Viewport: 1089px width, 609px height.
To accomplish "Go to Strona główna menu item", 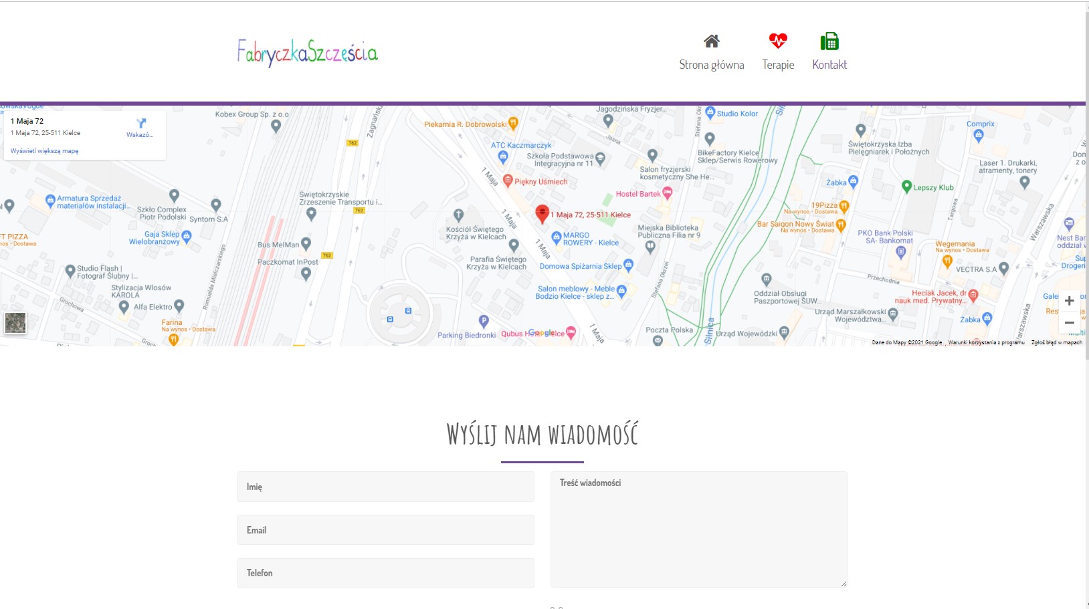I will [711, 65].
